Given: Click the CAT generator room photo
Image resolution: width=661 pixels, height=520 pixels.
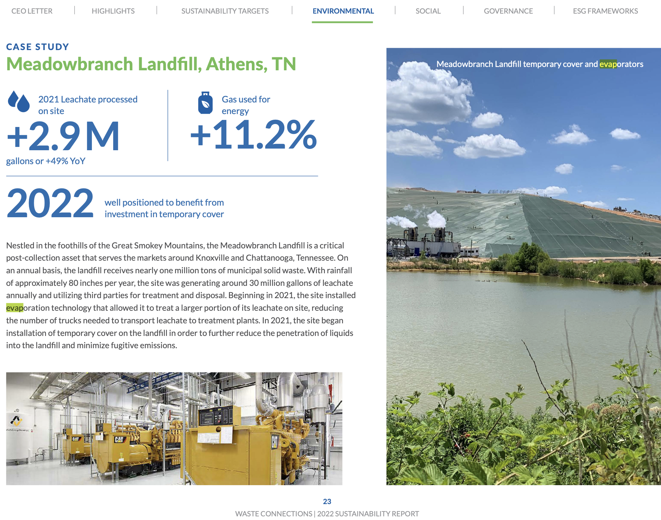Looking at the screenshot, I should 174,428.
